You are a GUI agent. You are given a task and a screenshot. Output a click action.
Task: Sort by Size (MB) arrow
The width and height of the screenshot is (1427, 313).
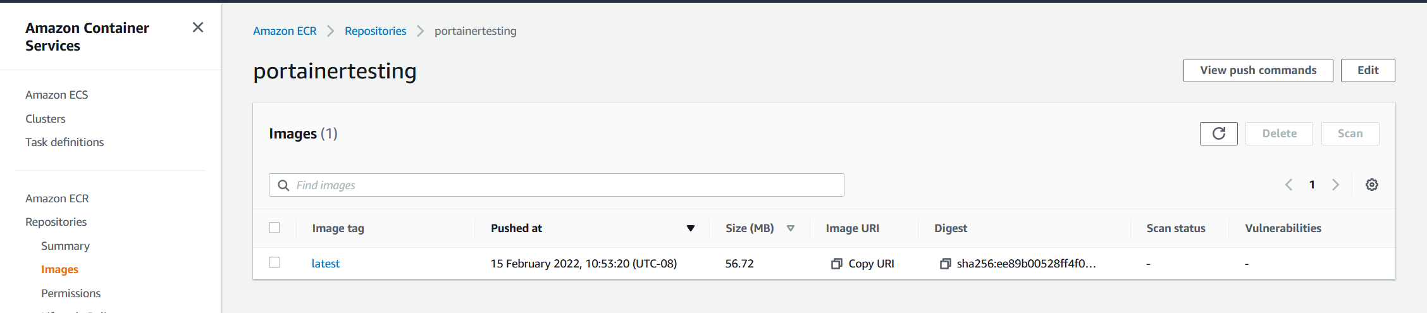(790, 228)
